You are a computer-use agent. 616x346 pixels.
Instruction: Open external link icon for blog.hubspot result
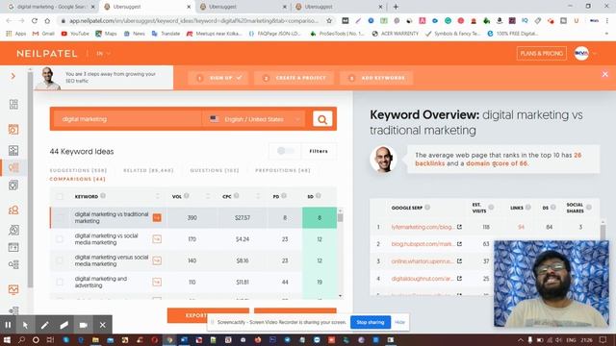pyautogui.click(x=459, y=244)
